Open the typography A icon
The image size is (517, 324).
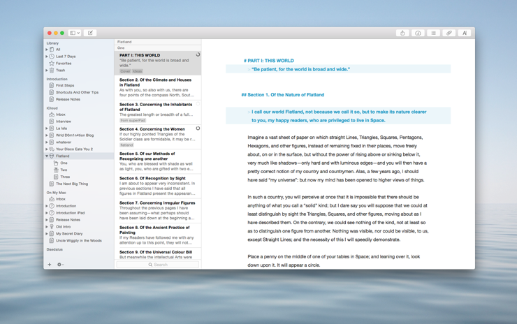(x=465, y=33)
